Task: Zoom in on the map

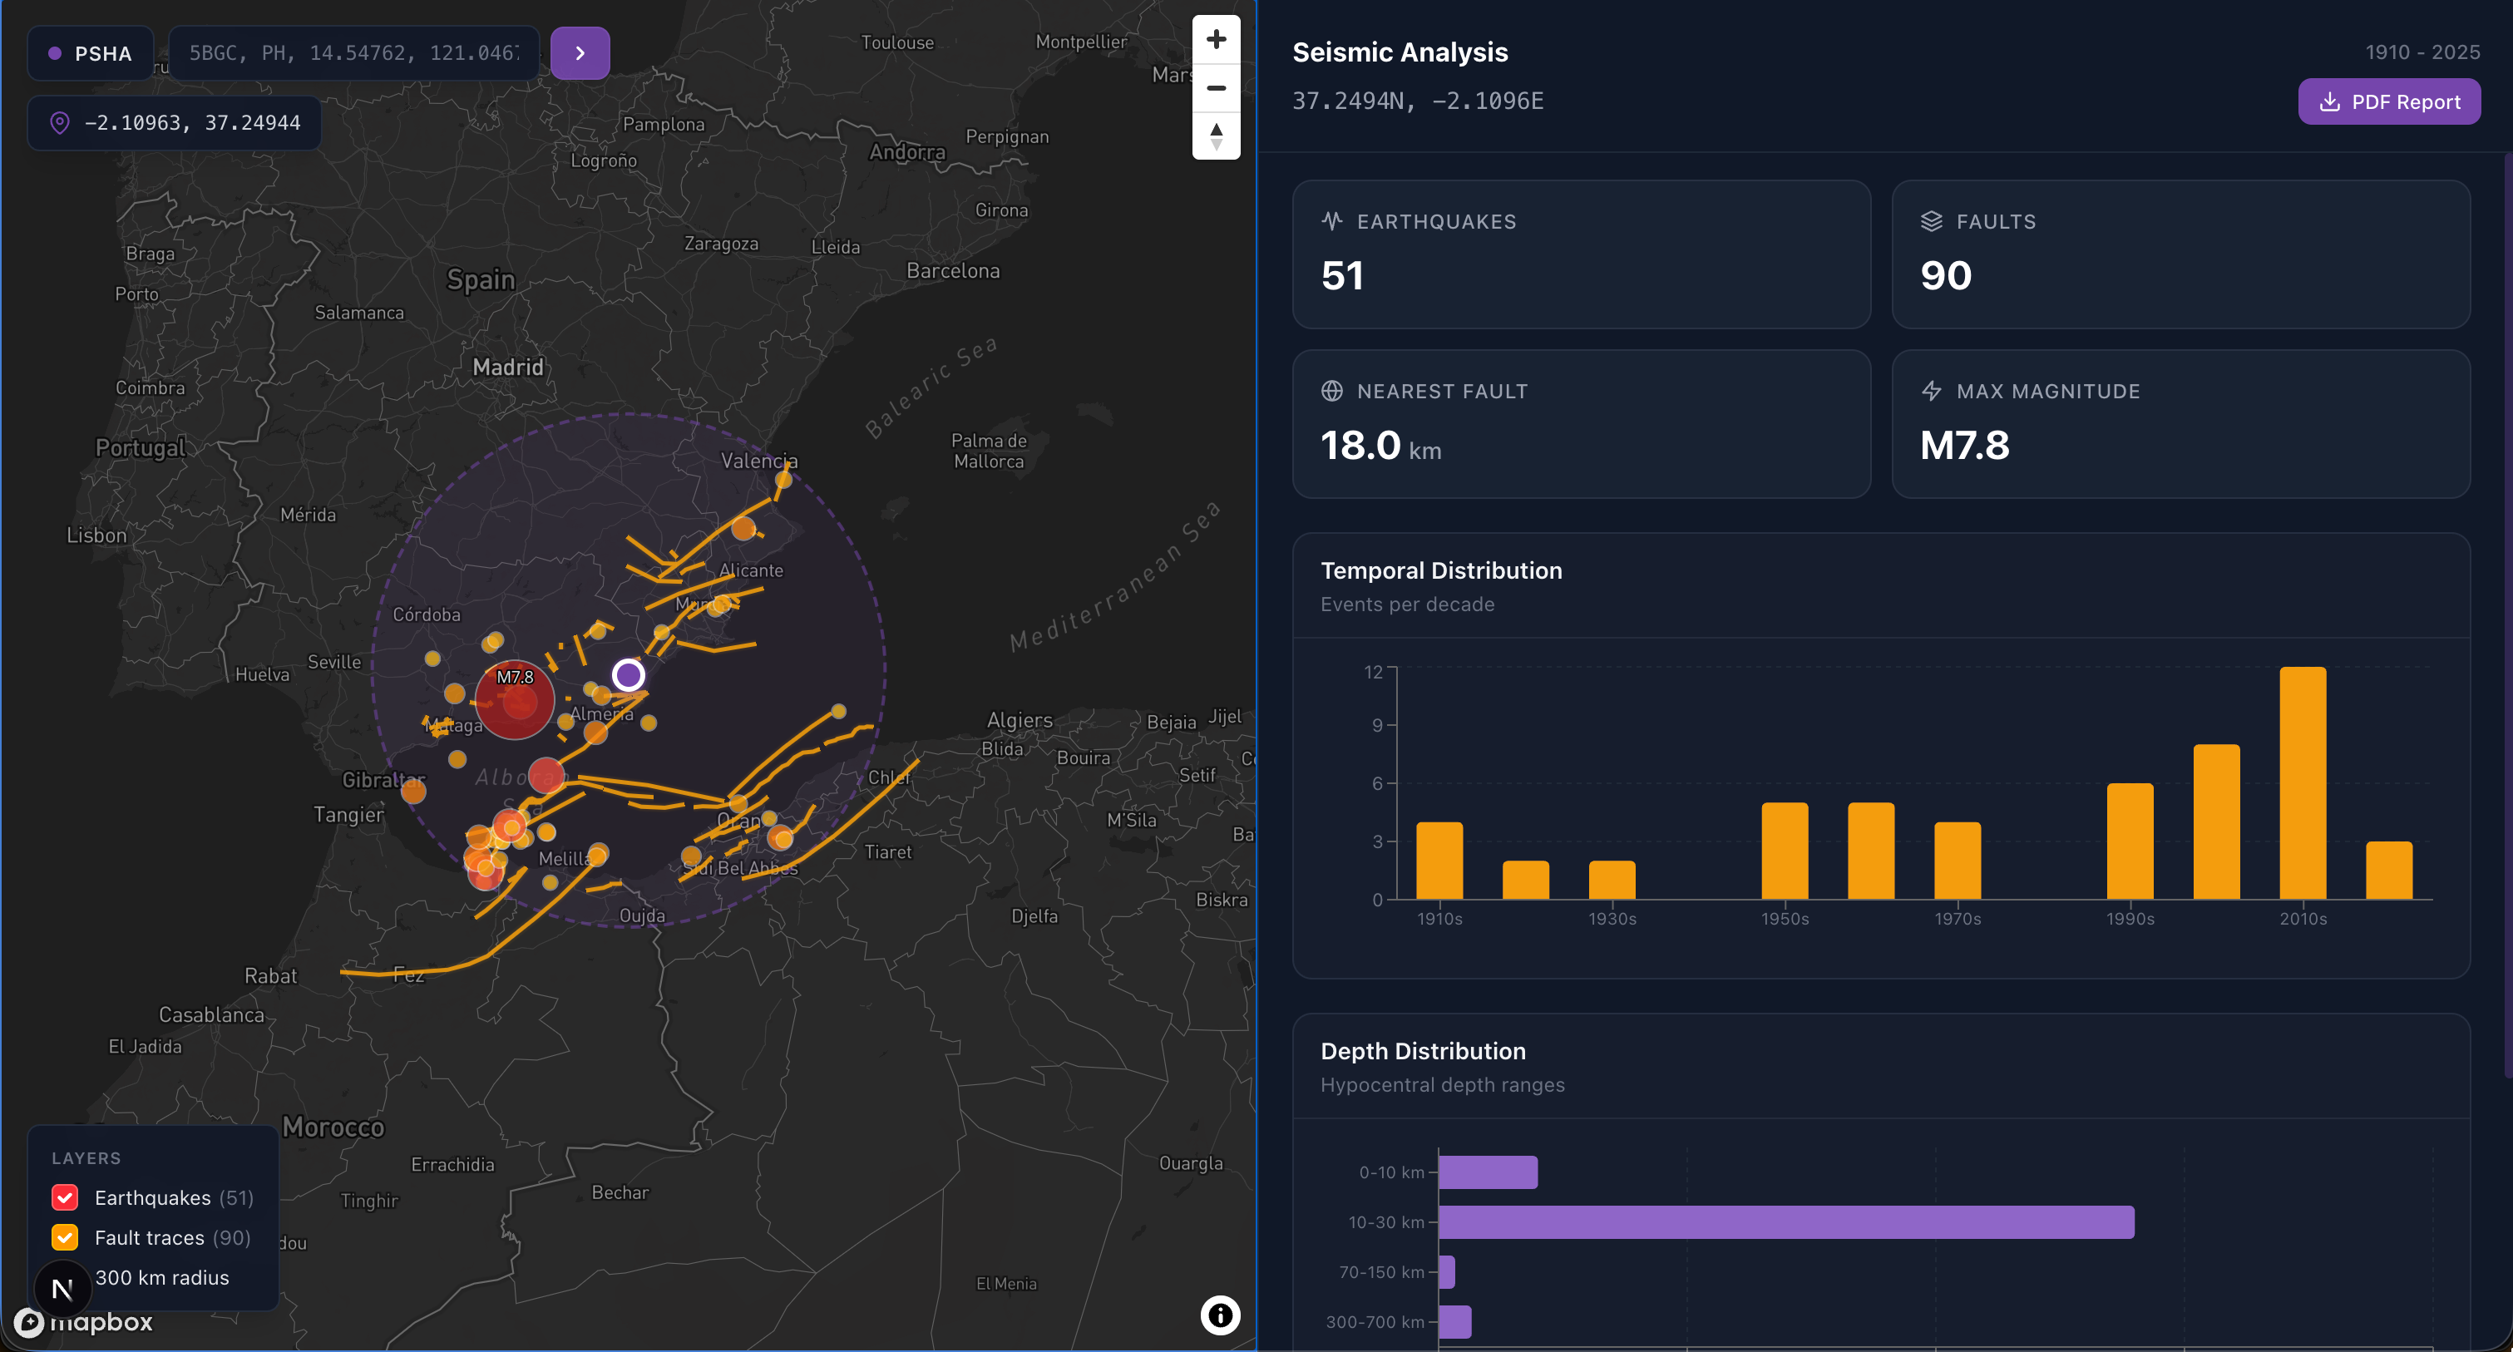Action: coord(1216,40)
